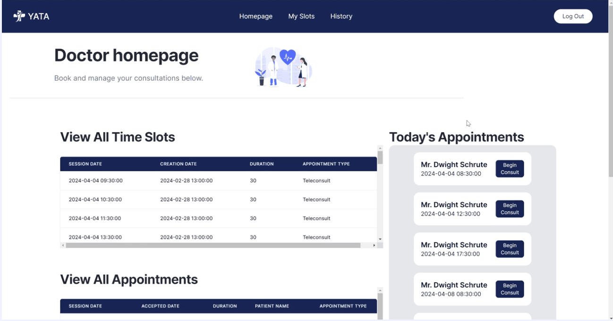This screenshot has width=613, height=321.
Task: Click the Time Slots table horizontal scrollbar
Action: (x=213, y=245)
